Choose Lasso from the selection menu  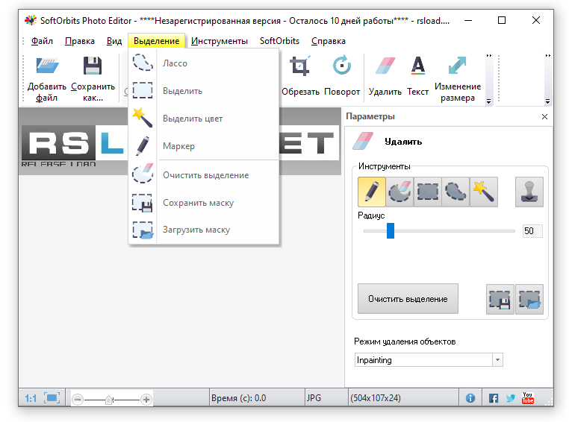(x=204, y=63)
